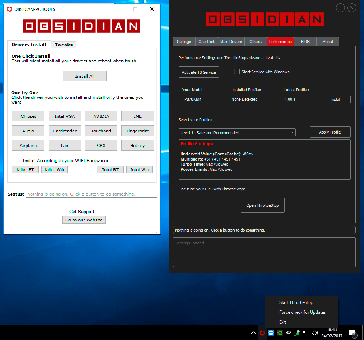Install the Hotkey driver
Viewport: 364px width, 340px height.
(x=138, y=146)
